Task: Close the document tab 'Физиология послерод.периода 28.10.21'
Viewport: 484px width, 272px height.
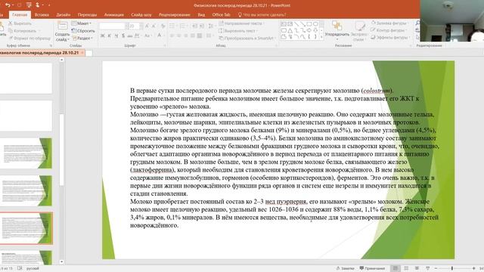Action: [x=82, y=53]
